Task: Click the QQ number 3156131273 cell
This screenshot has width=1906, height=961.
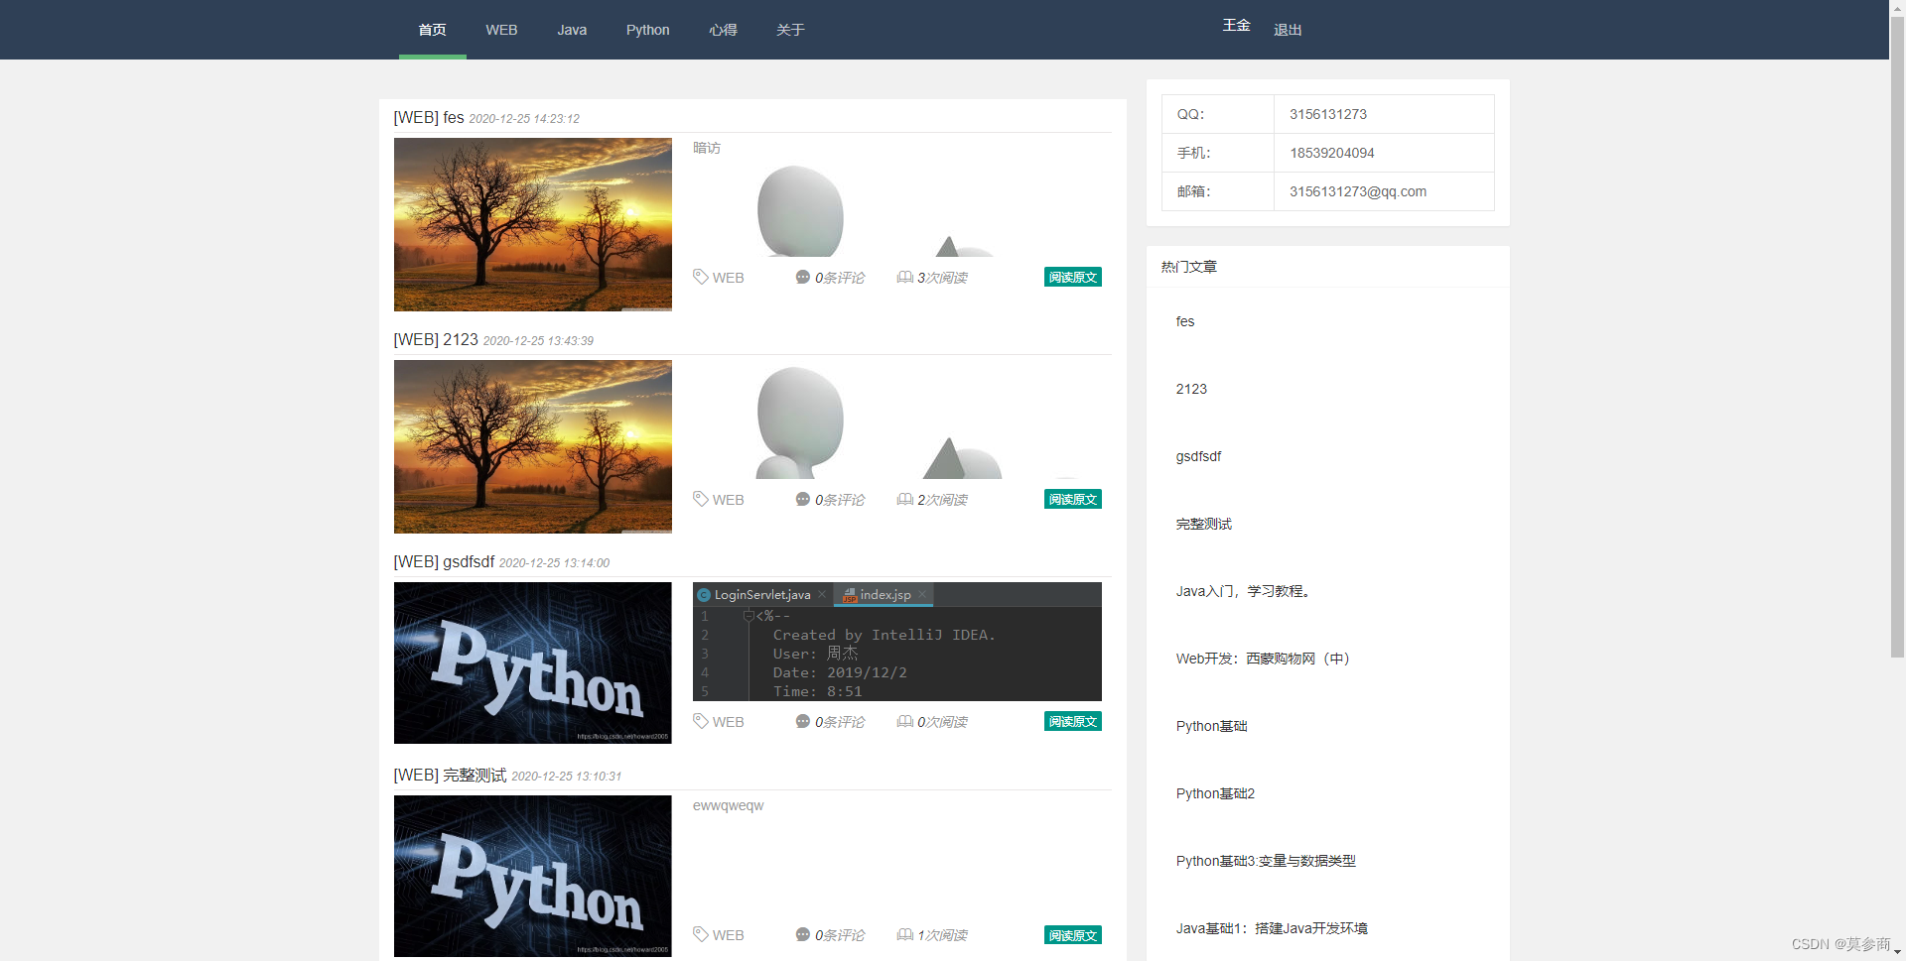Action: pos(1384,114)
